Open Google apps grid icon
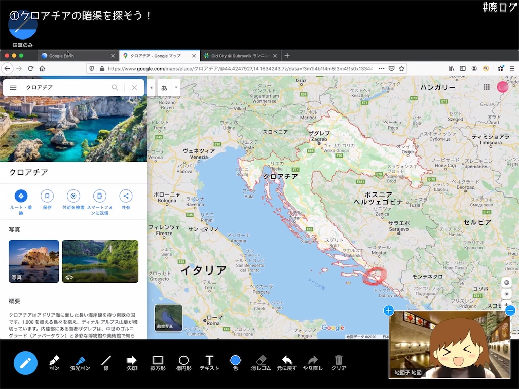The image size is (519, 389). pos(486,87)
